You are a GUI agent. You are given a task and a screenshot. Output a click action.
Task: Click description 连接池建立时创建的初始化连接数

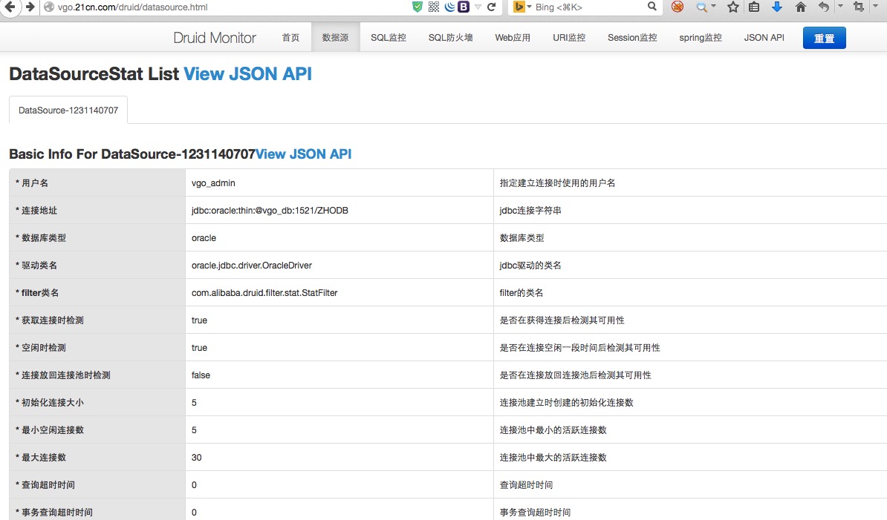pyautogui.click(x=566, y=403)
